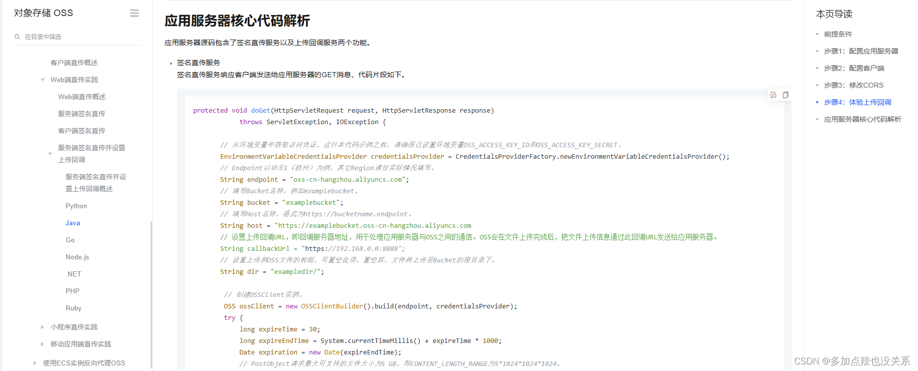
Task: Click the sidebar vertical scrollbar
Action: 151,295
